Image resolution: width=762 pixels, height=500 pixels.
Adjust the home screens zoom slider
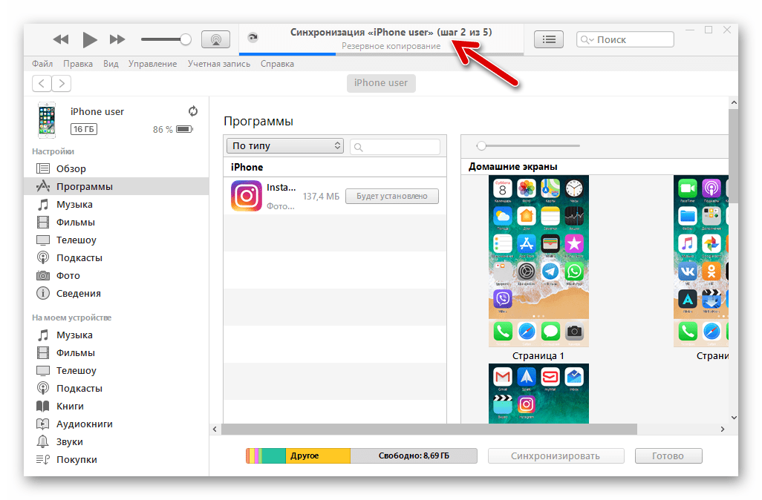[x=481, y=145]
